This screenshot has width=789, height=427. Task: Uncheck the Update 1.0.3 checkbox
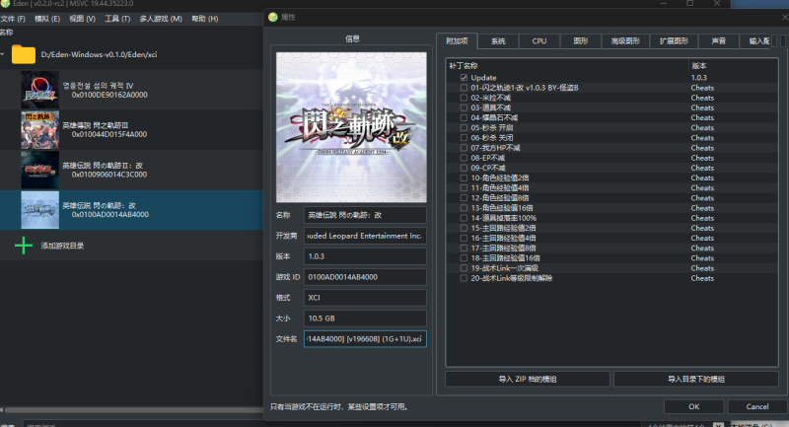click(464, 78)
